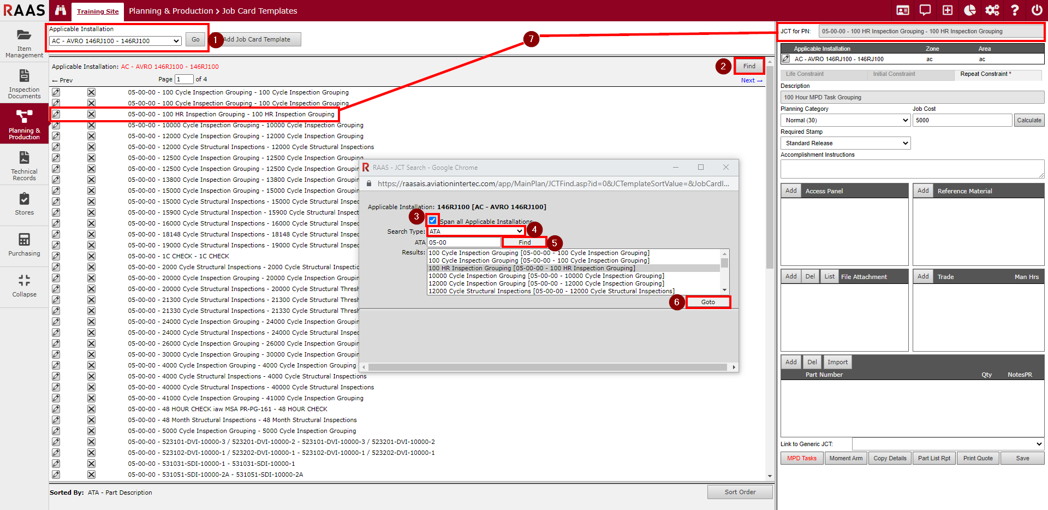Open the pie chart reports icon
Screen dimensions: 1048x510
pos(970,10)
